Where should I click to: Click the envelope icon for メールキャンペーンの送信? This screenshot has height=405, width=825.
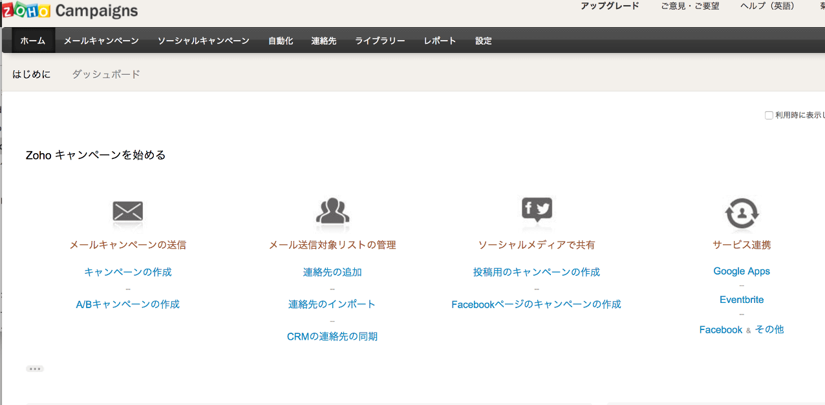pos(127,211)
